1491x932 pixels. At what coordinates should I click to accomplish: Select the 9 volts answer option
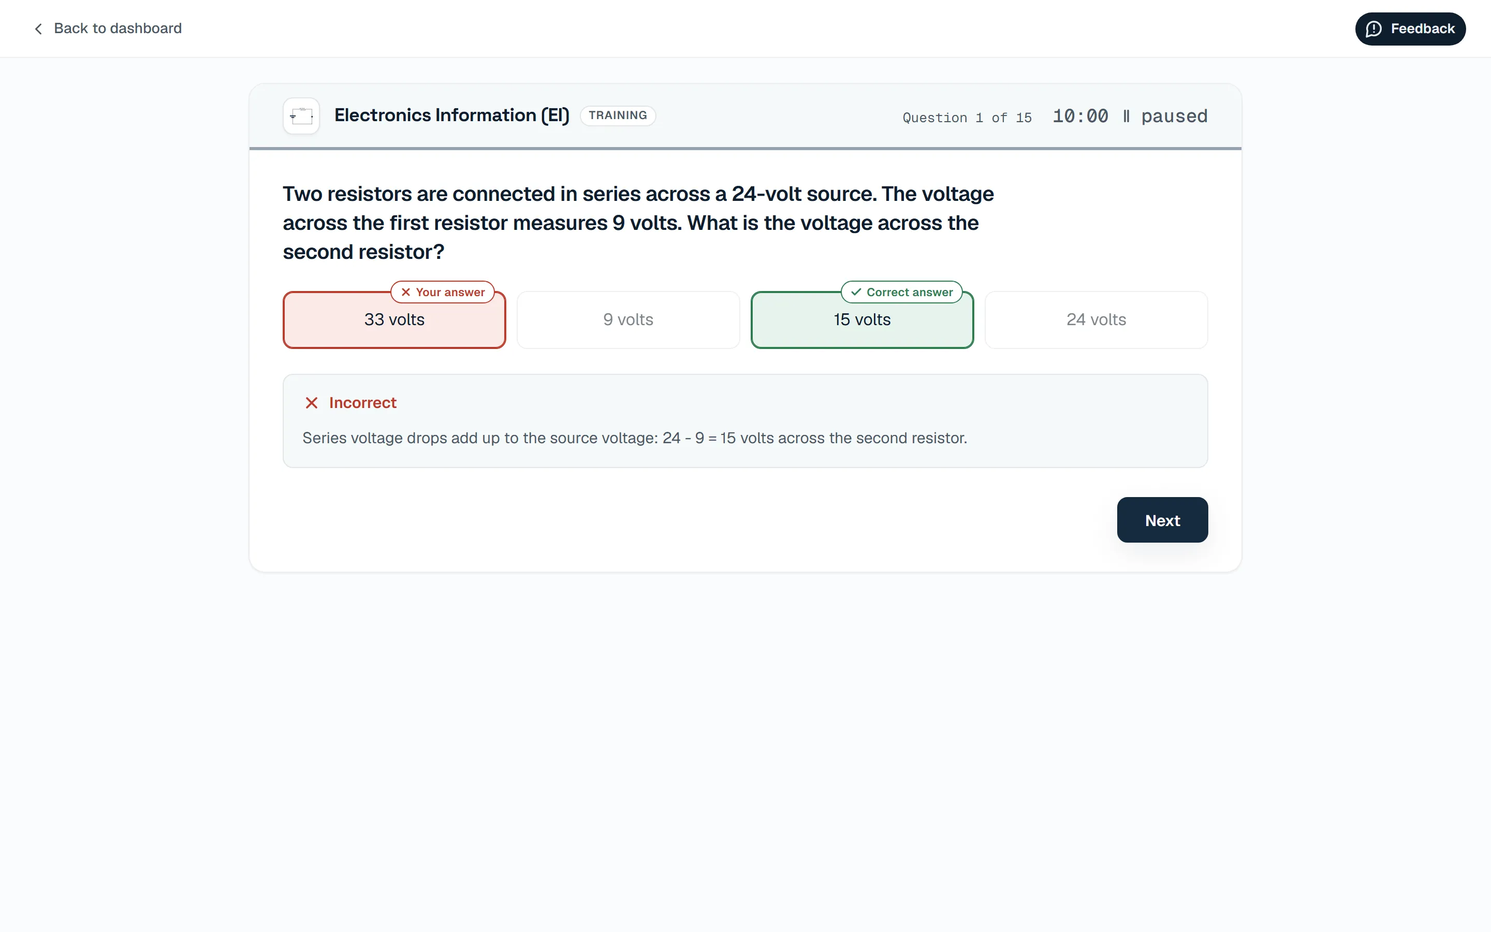pyautogui.click(x=628, y=320)
